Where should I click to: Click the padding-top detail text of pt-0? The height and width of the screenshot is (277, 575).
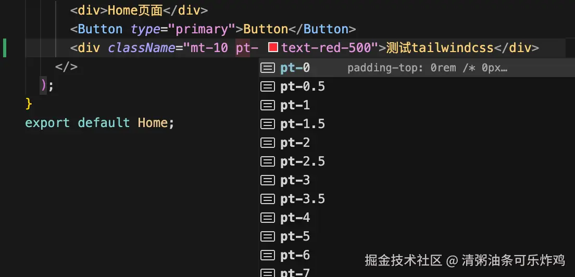pos(427,68)
